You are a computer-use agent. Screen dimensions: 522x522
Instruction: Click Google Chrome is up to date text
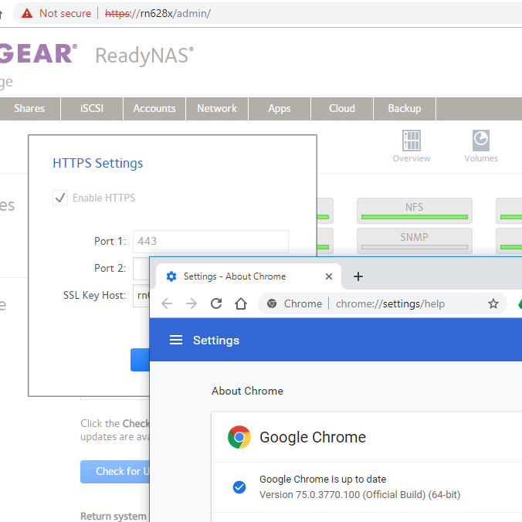tap(323, 479)
